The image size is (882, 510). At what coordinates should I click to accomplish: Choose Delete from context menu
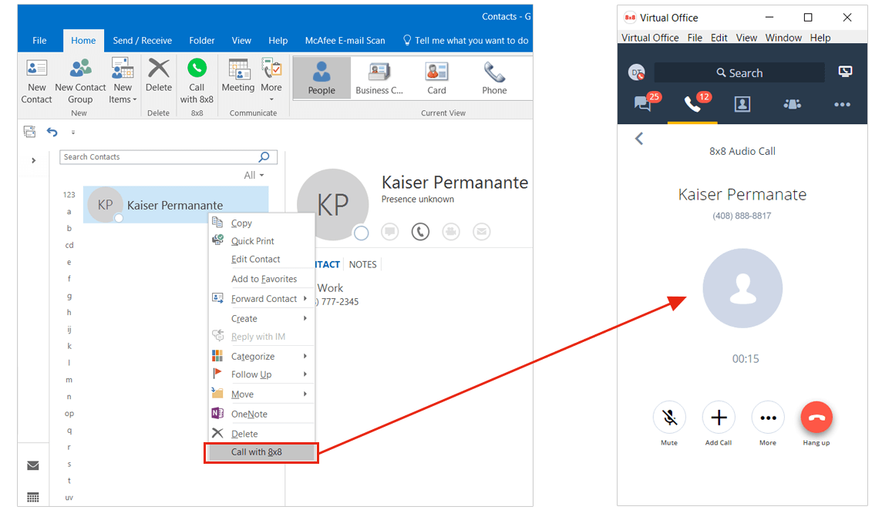click(x=261, y=434)
